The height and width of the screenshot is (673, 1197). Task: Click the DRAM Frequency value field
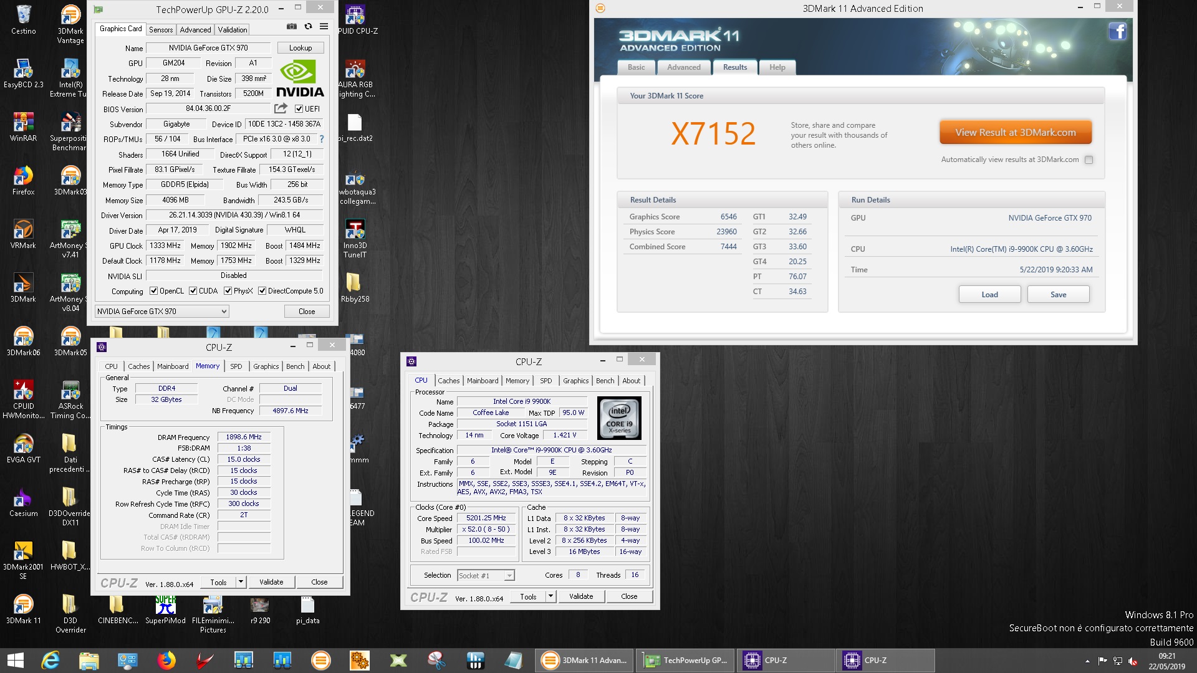pyautogui.click(x=244, y=437)
